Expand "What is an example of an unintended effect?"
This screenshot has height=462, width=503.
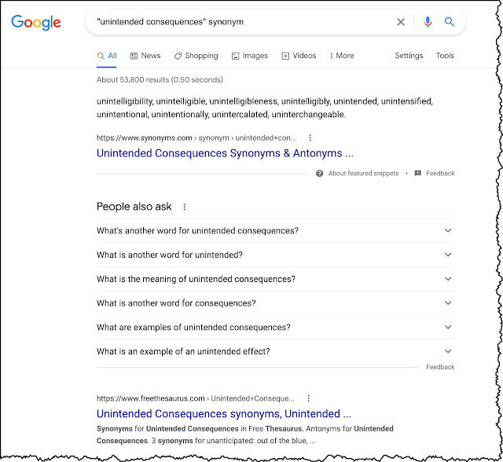448,351
